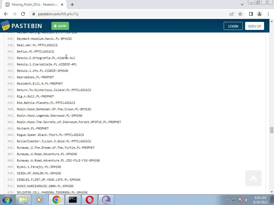Screen dimensions: 274x205
Task: Click line Real.War.PL-PPTCLASSiCS
Action: tap(37, 45)
